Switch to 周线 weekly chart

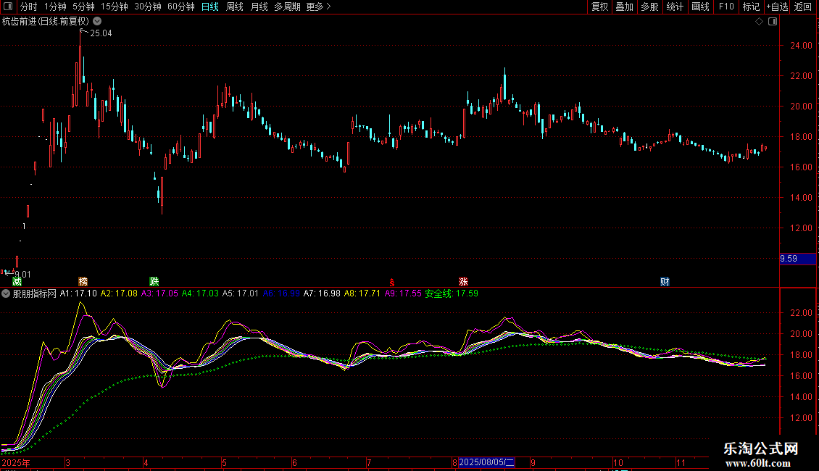pos(234,7)
